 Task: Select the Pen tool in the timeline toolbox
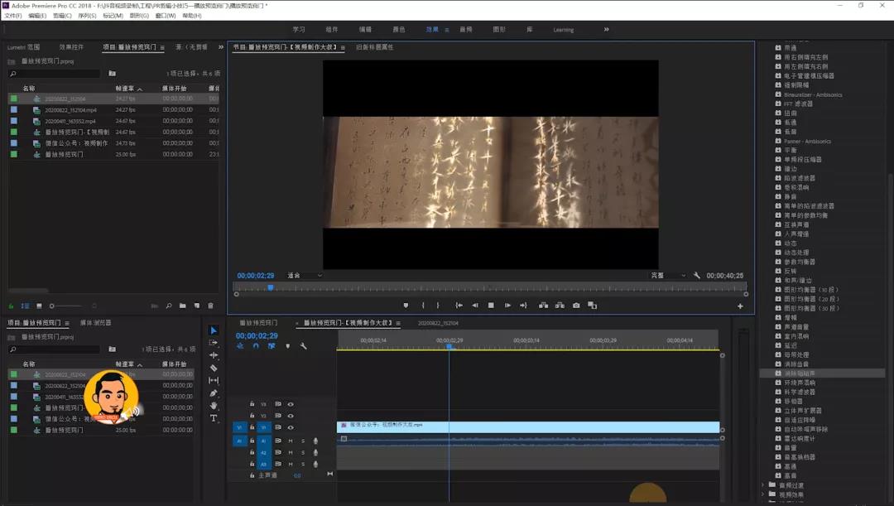tap(214, 393)
